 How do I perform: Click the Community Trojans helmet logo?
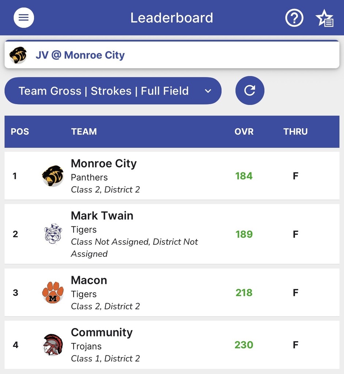(53, 345)
